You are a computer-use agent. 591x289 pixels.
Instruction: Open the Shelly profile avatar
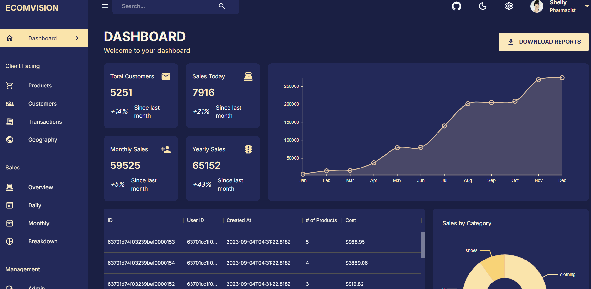pyautogui.click(x=536, y=6)
